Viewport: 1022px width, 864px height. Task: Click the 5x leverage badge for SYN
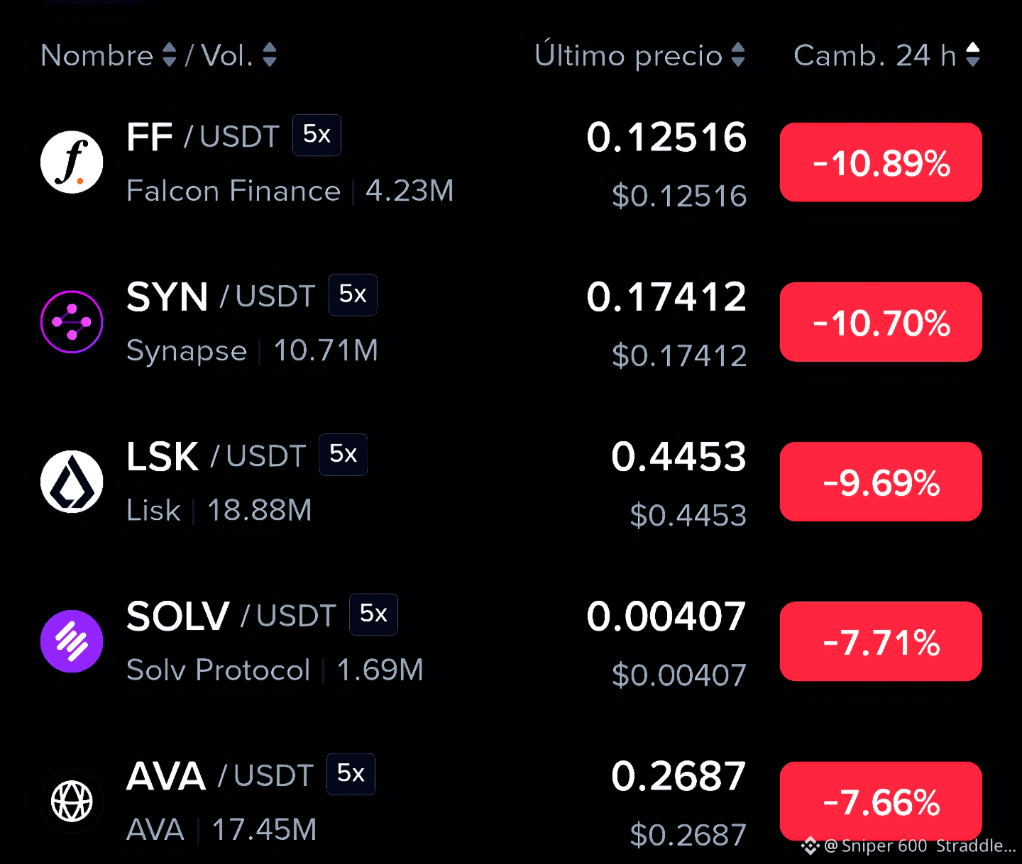click(353, 294)
